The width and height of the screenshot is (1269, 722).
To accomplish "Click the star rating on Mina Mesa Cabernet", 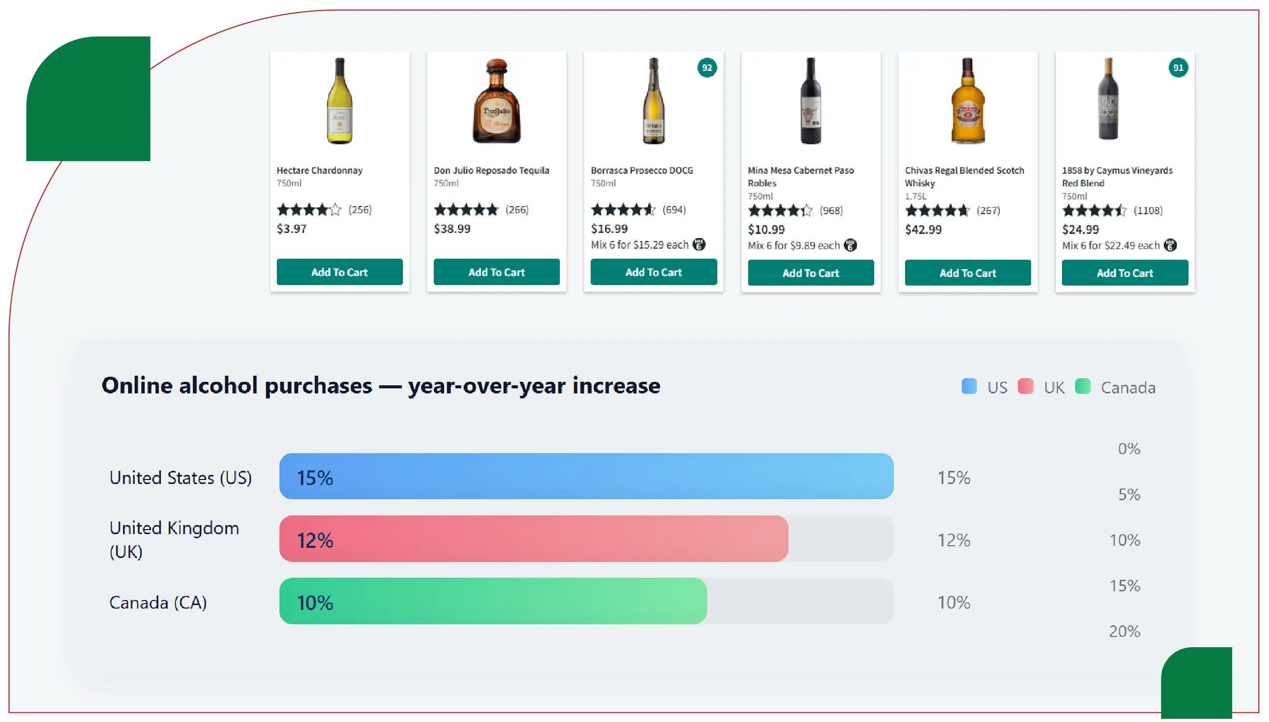I will coord(781,210).
